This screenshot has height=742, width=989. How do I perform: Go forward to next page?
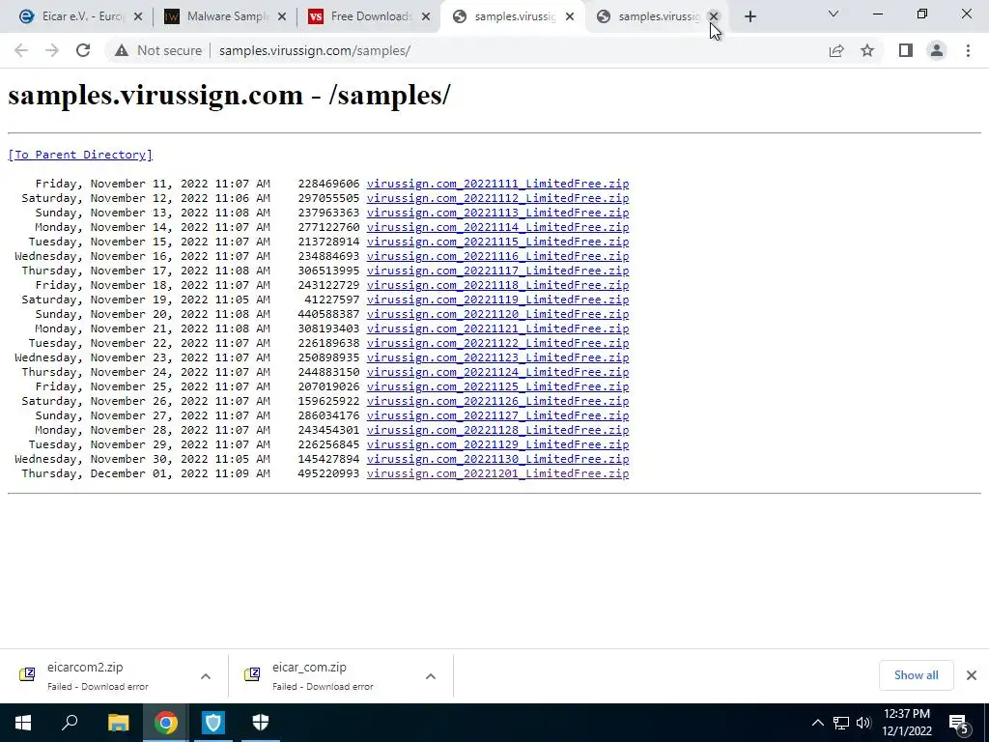52,50
